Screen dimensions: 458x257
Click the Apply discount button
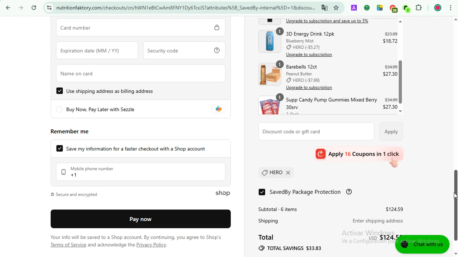(391, 132)
